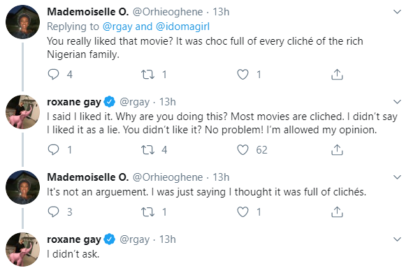This screenshot has width=413, height=268.
Task: Open the chevron menu on the 'I didn't ask.' tweet
Action: [x=397, y=239]
